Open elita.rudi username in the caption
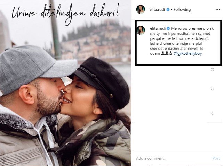The width and height of the screenshot is (224, 166). (158, 28)
